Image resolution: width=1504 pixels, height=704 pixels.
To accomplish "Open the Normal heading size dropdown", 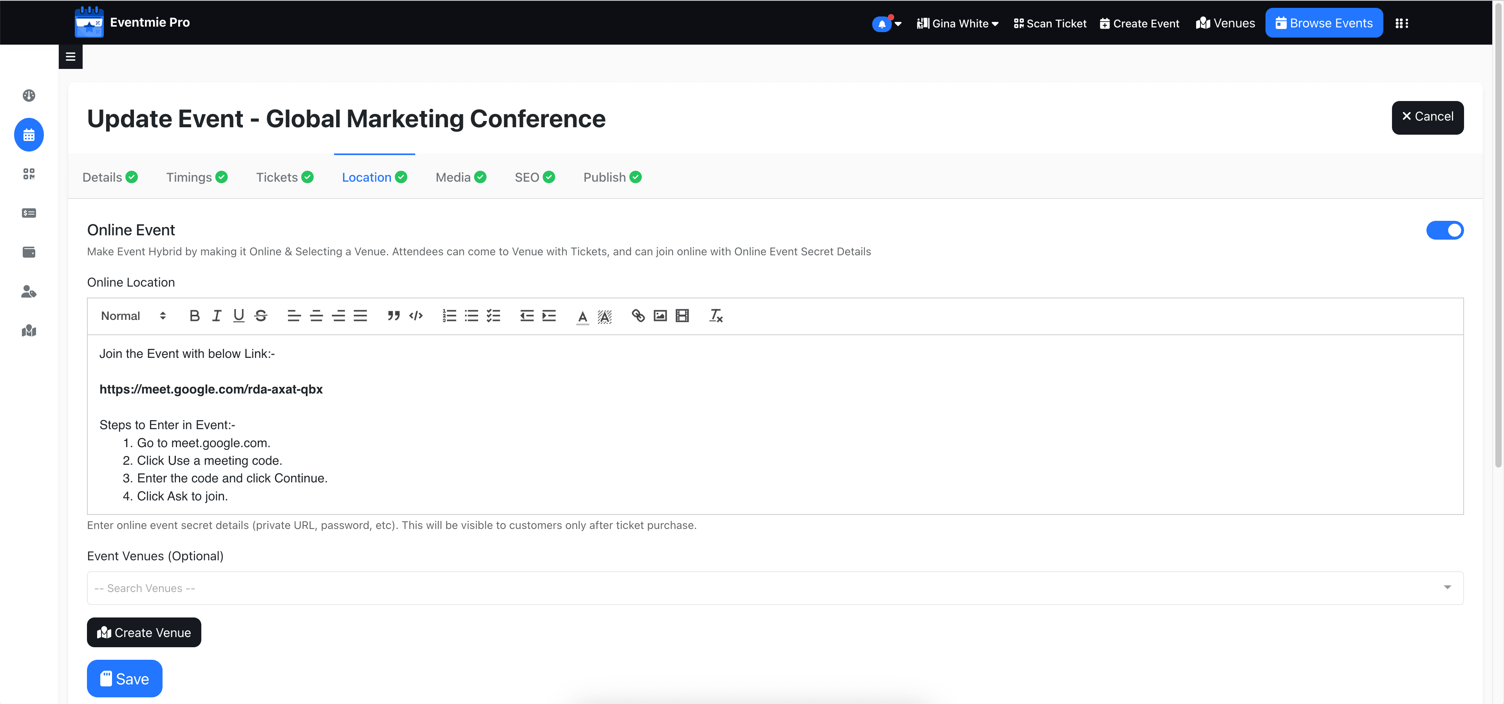I will point(133,316).
